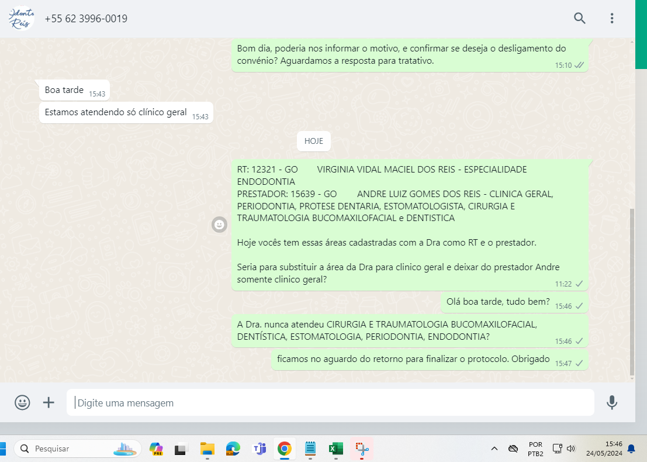Click the HOJE date separator chip
647x462 pixels.
click(x=314, y=141)
